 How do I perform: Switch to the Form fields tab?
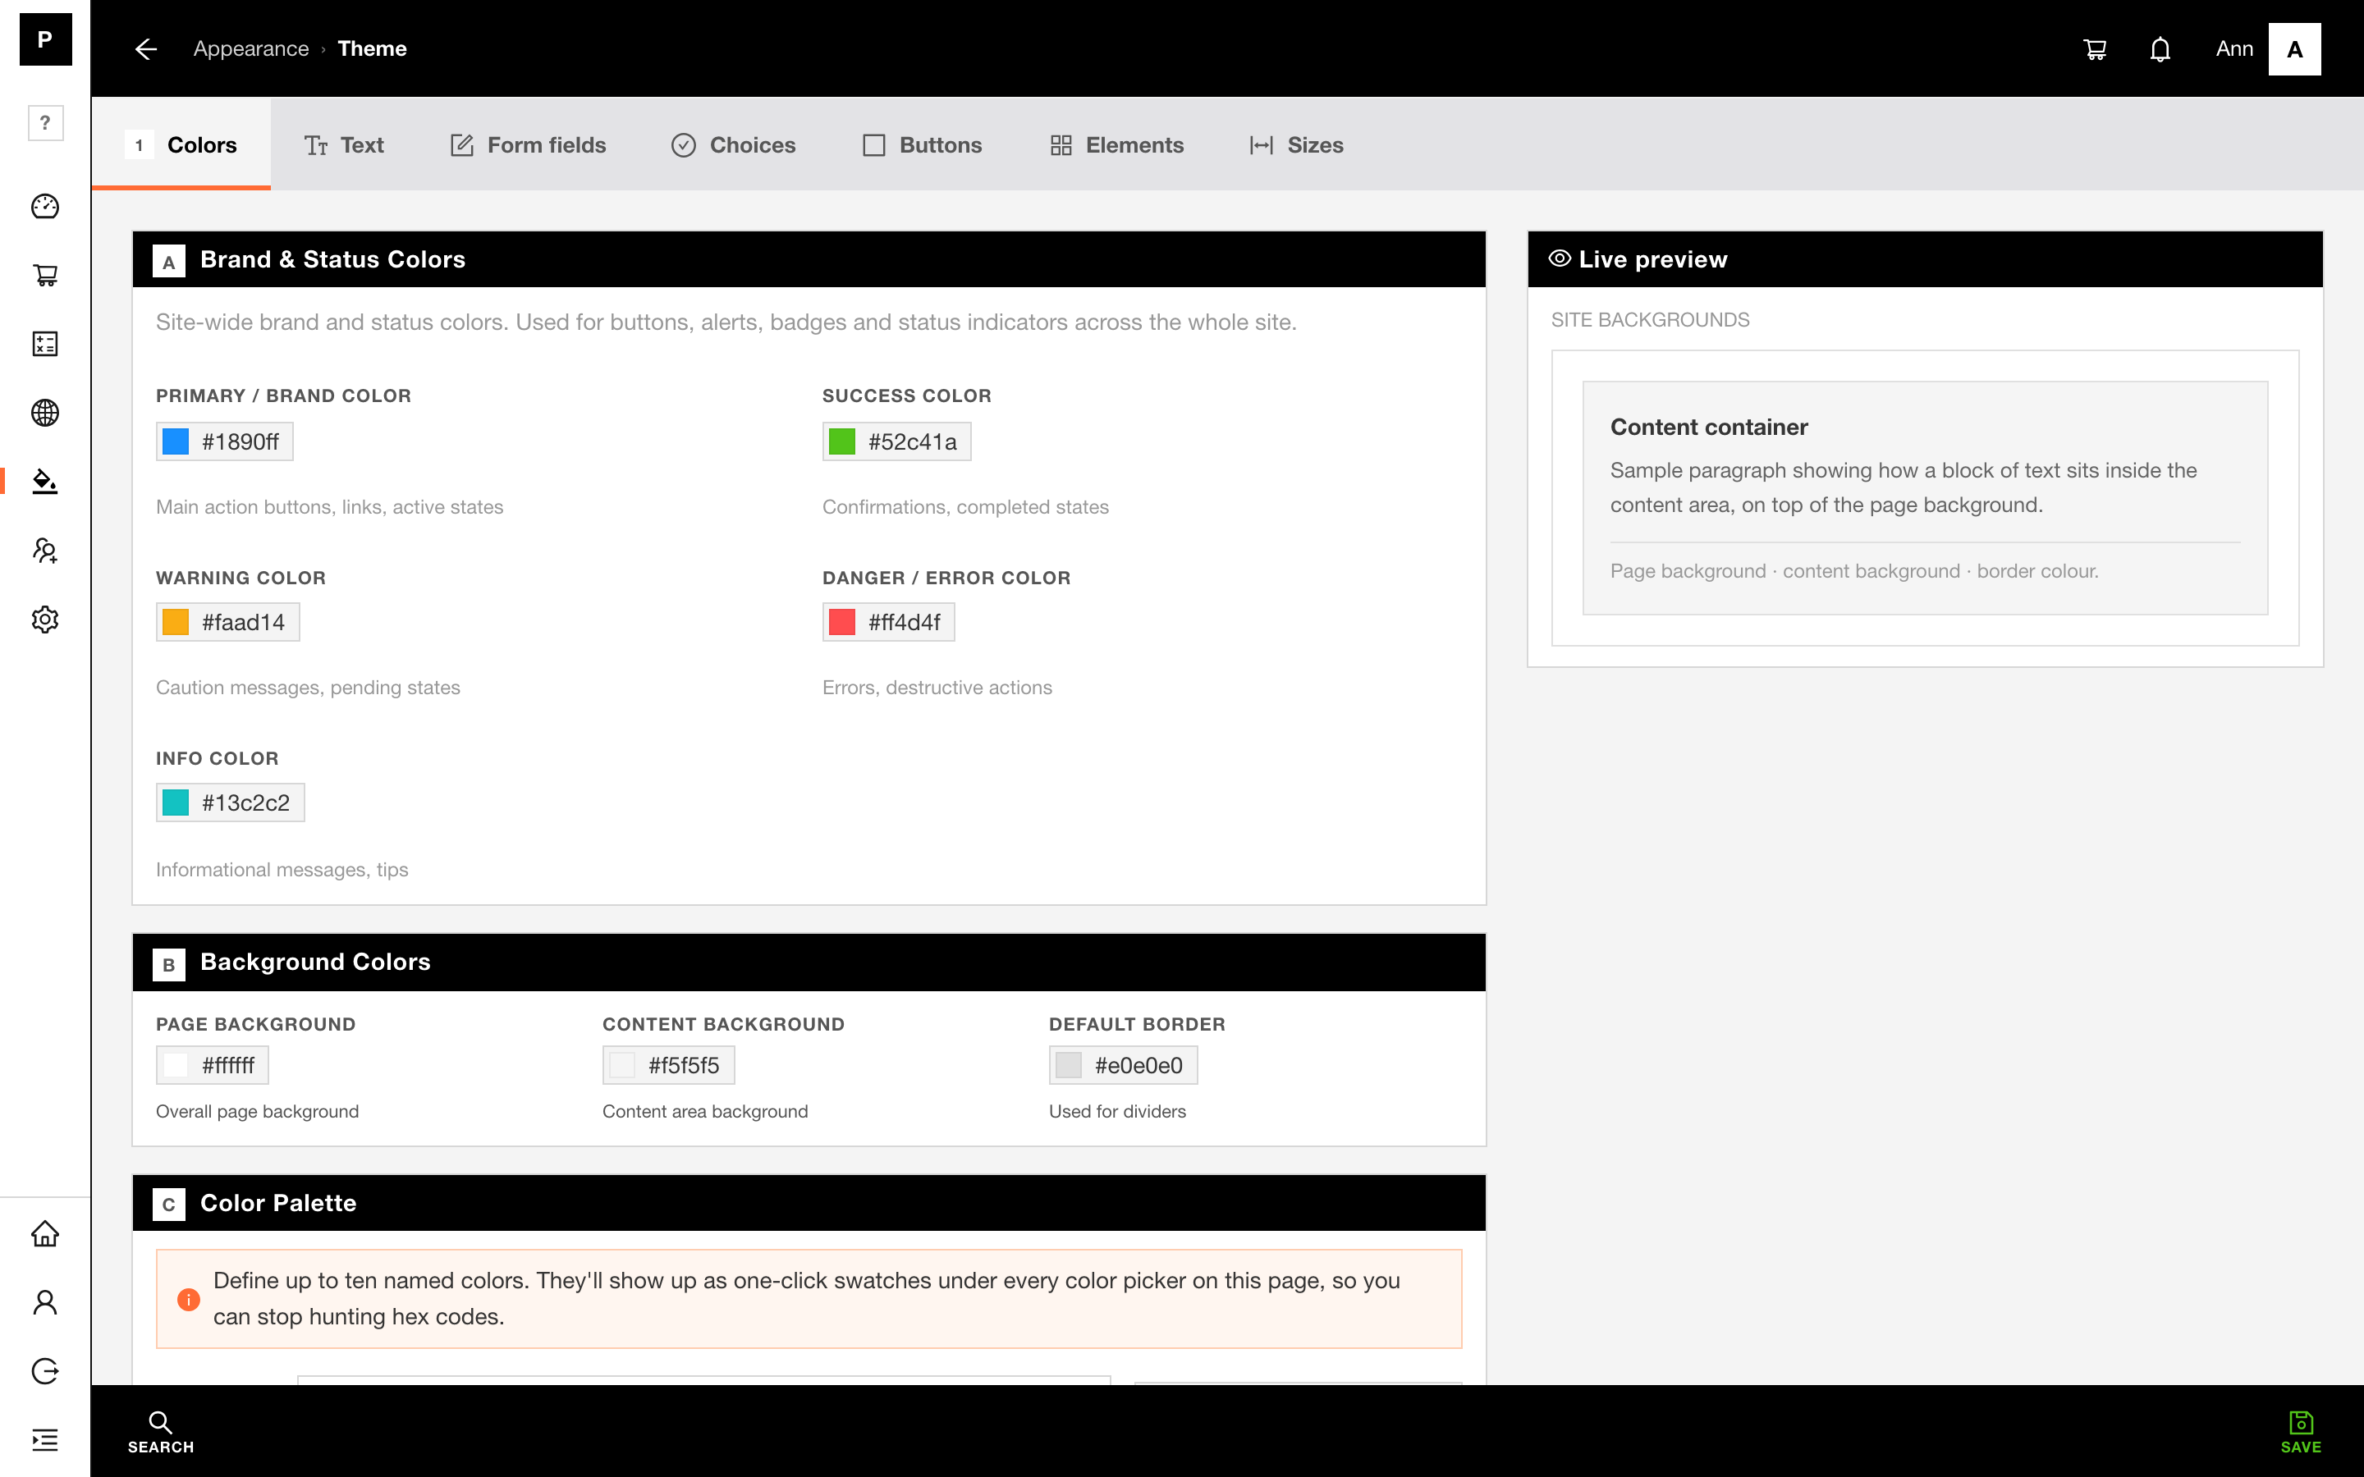point(528,144)
